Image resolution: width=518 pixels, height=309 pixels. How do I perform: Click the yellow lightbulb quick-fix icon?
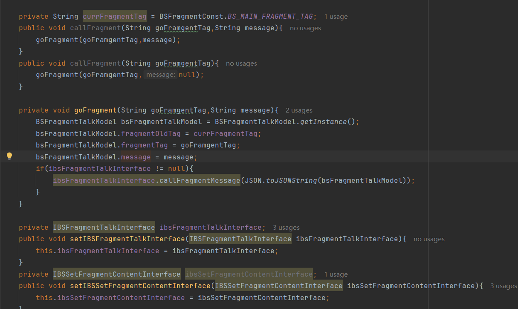[9, 156]
